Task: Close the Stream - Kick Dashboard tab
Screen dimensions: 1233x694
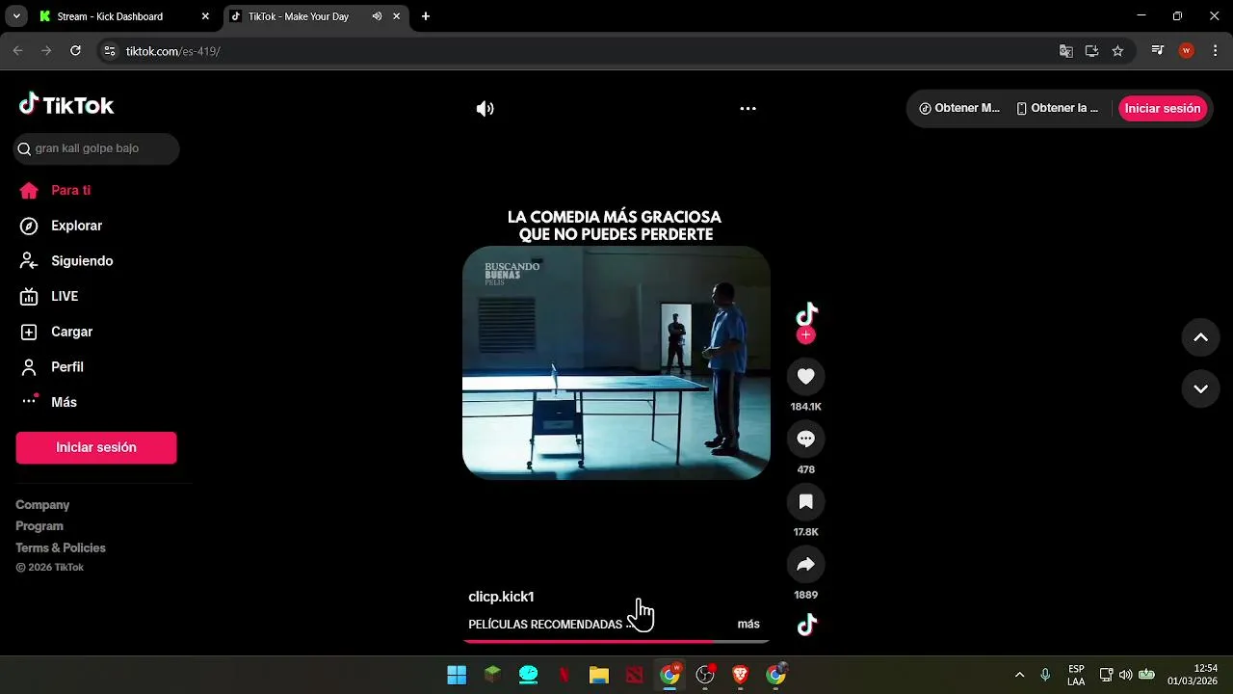Action: pos(205,16)
